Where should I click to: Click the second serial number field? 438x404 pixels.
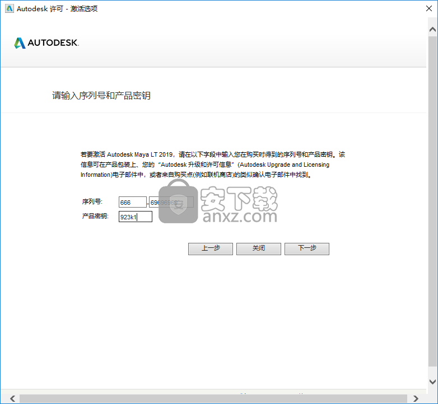point(171,202)
